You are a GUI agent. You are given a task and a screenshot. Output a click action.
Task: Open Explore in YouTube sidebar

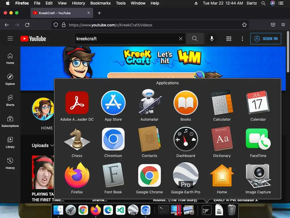10,80
